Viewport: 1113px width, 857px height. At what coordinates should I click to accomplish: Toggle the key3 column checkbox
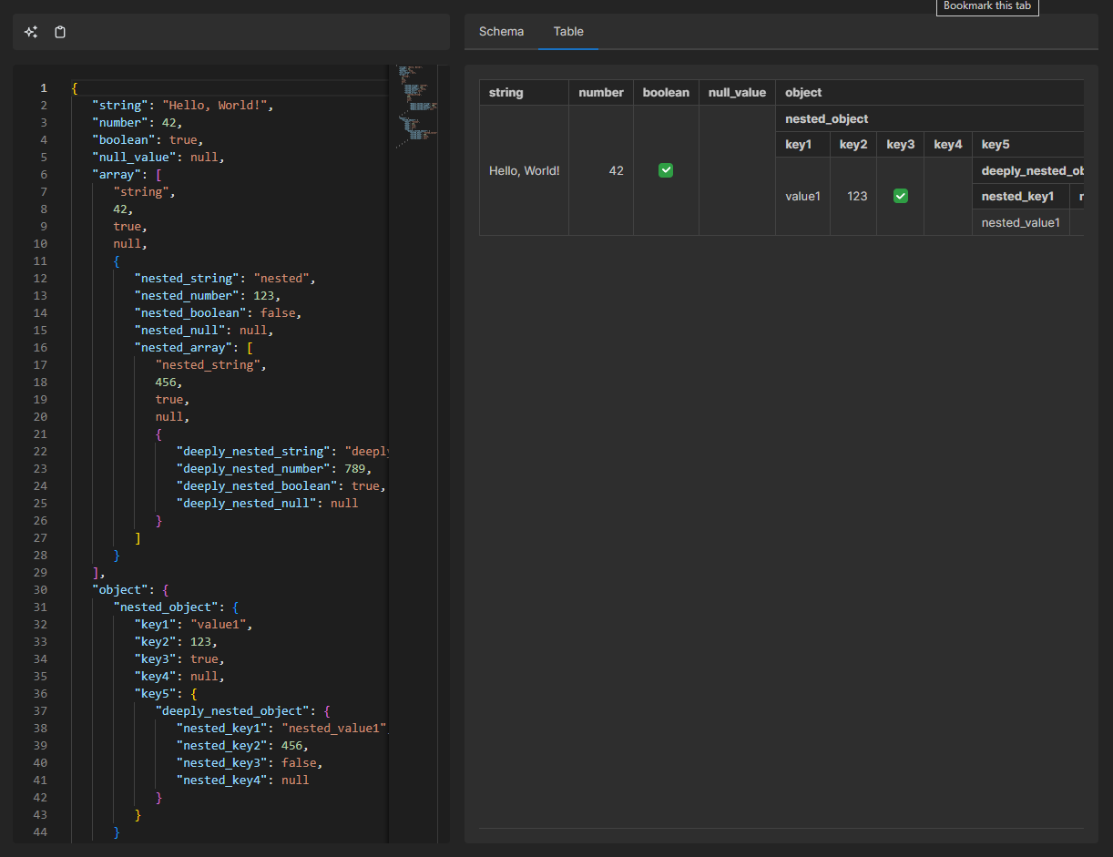(901, 196)
